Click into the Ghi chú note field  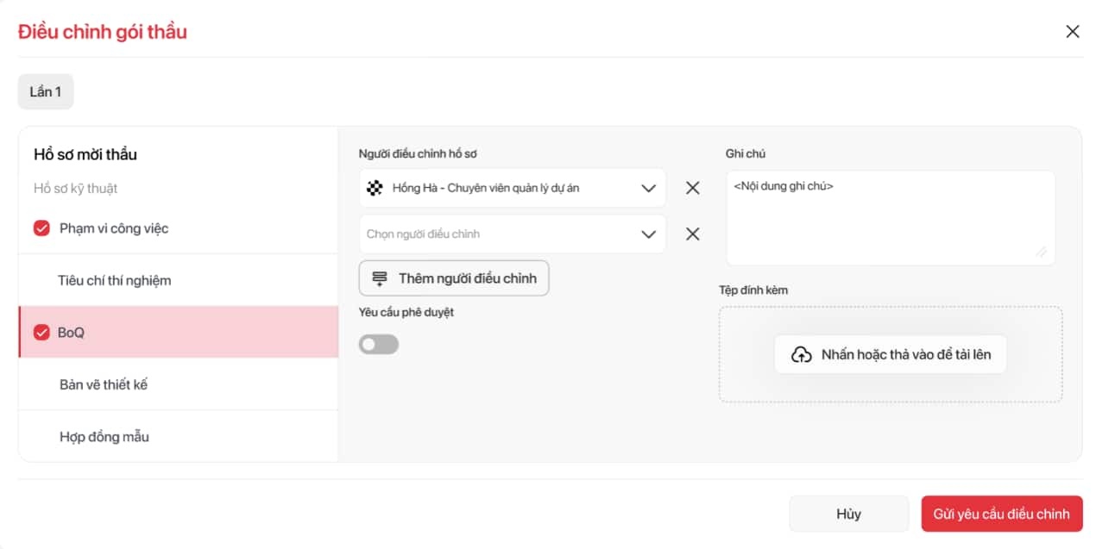[889, 215]
